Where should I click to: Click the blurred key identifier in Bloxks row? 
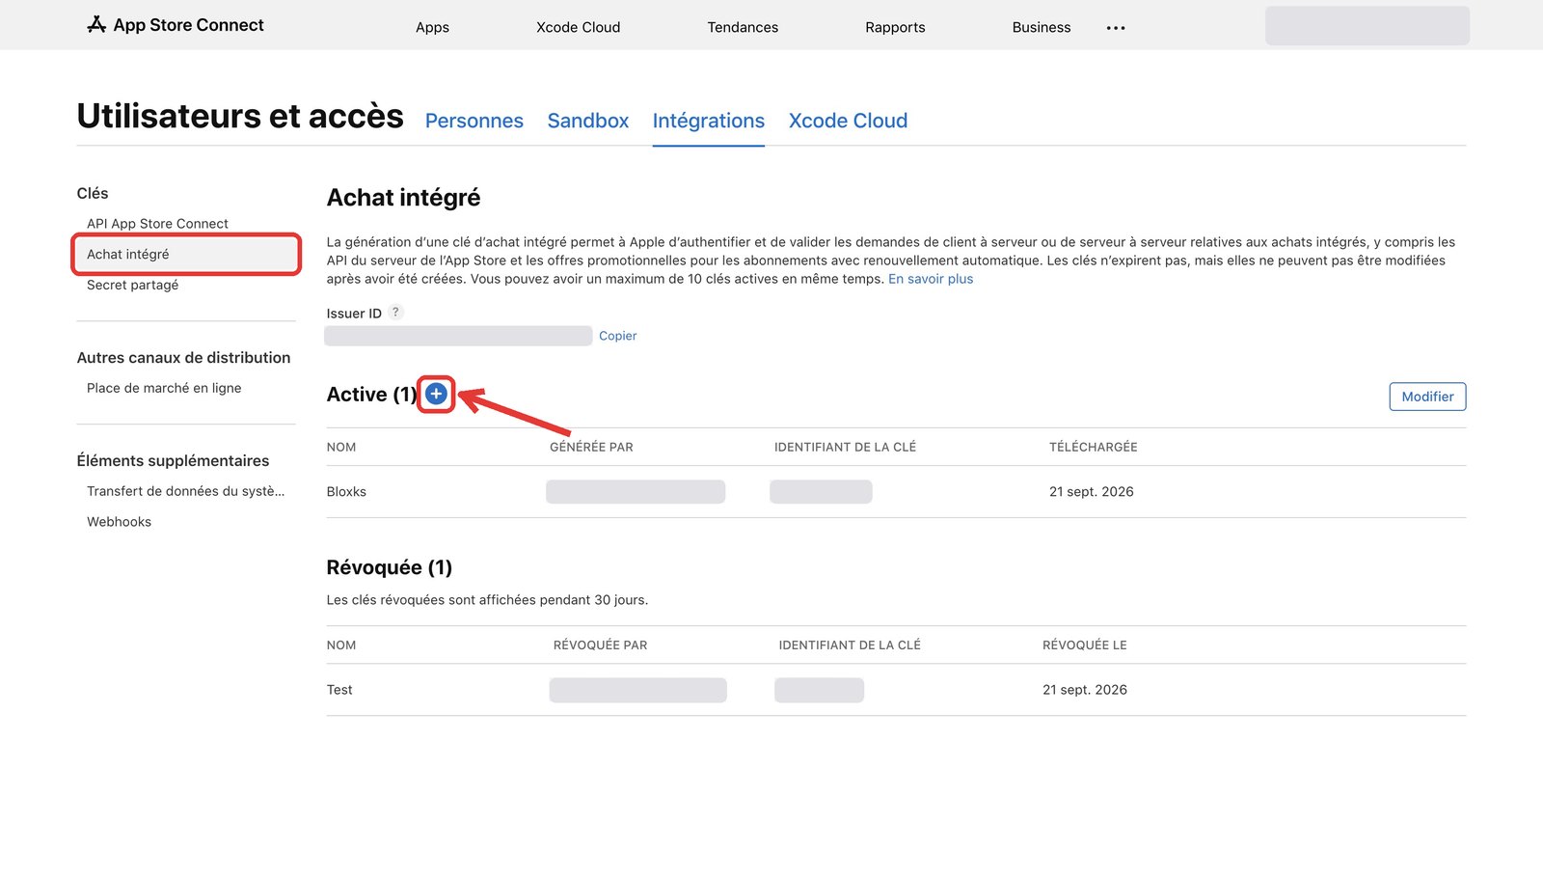click(821, 492)
